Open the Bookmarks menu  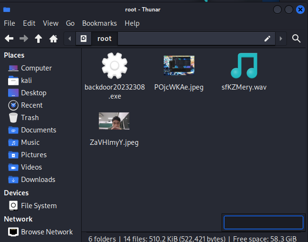(x=99, y=23)
